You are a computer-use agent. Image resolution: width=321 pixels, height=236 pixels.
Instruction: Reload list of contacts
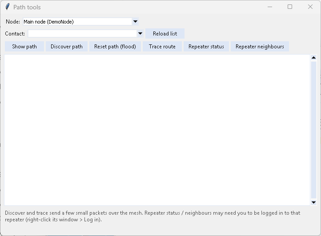pyautogui.click(x=165, y=34)
